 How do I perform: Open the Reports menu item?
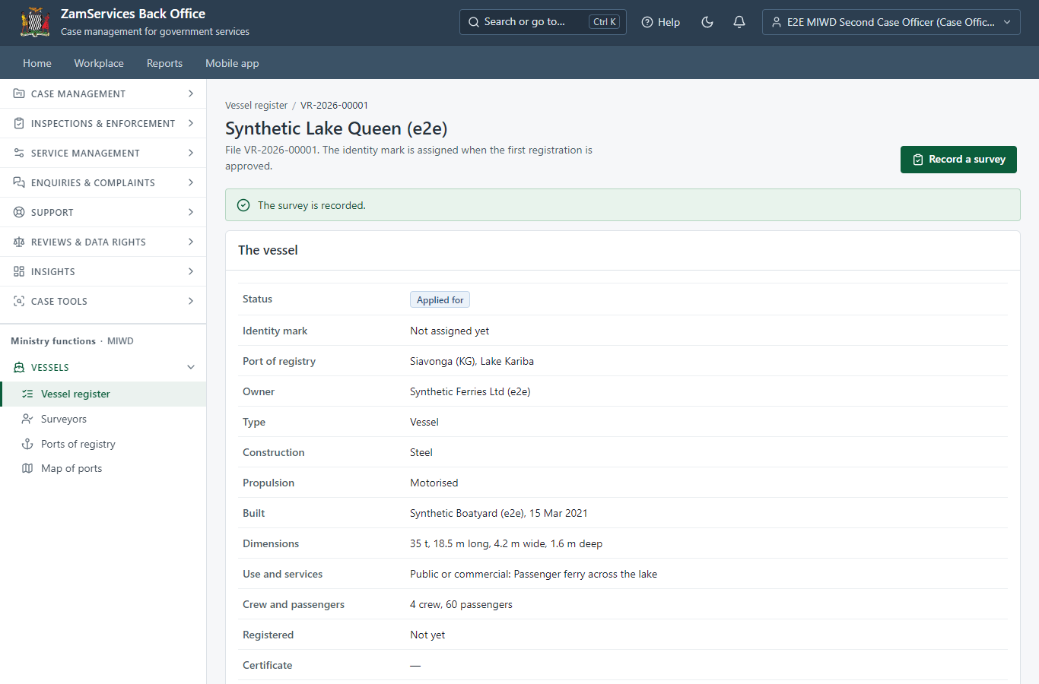[x=164, y=63]
